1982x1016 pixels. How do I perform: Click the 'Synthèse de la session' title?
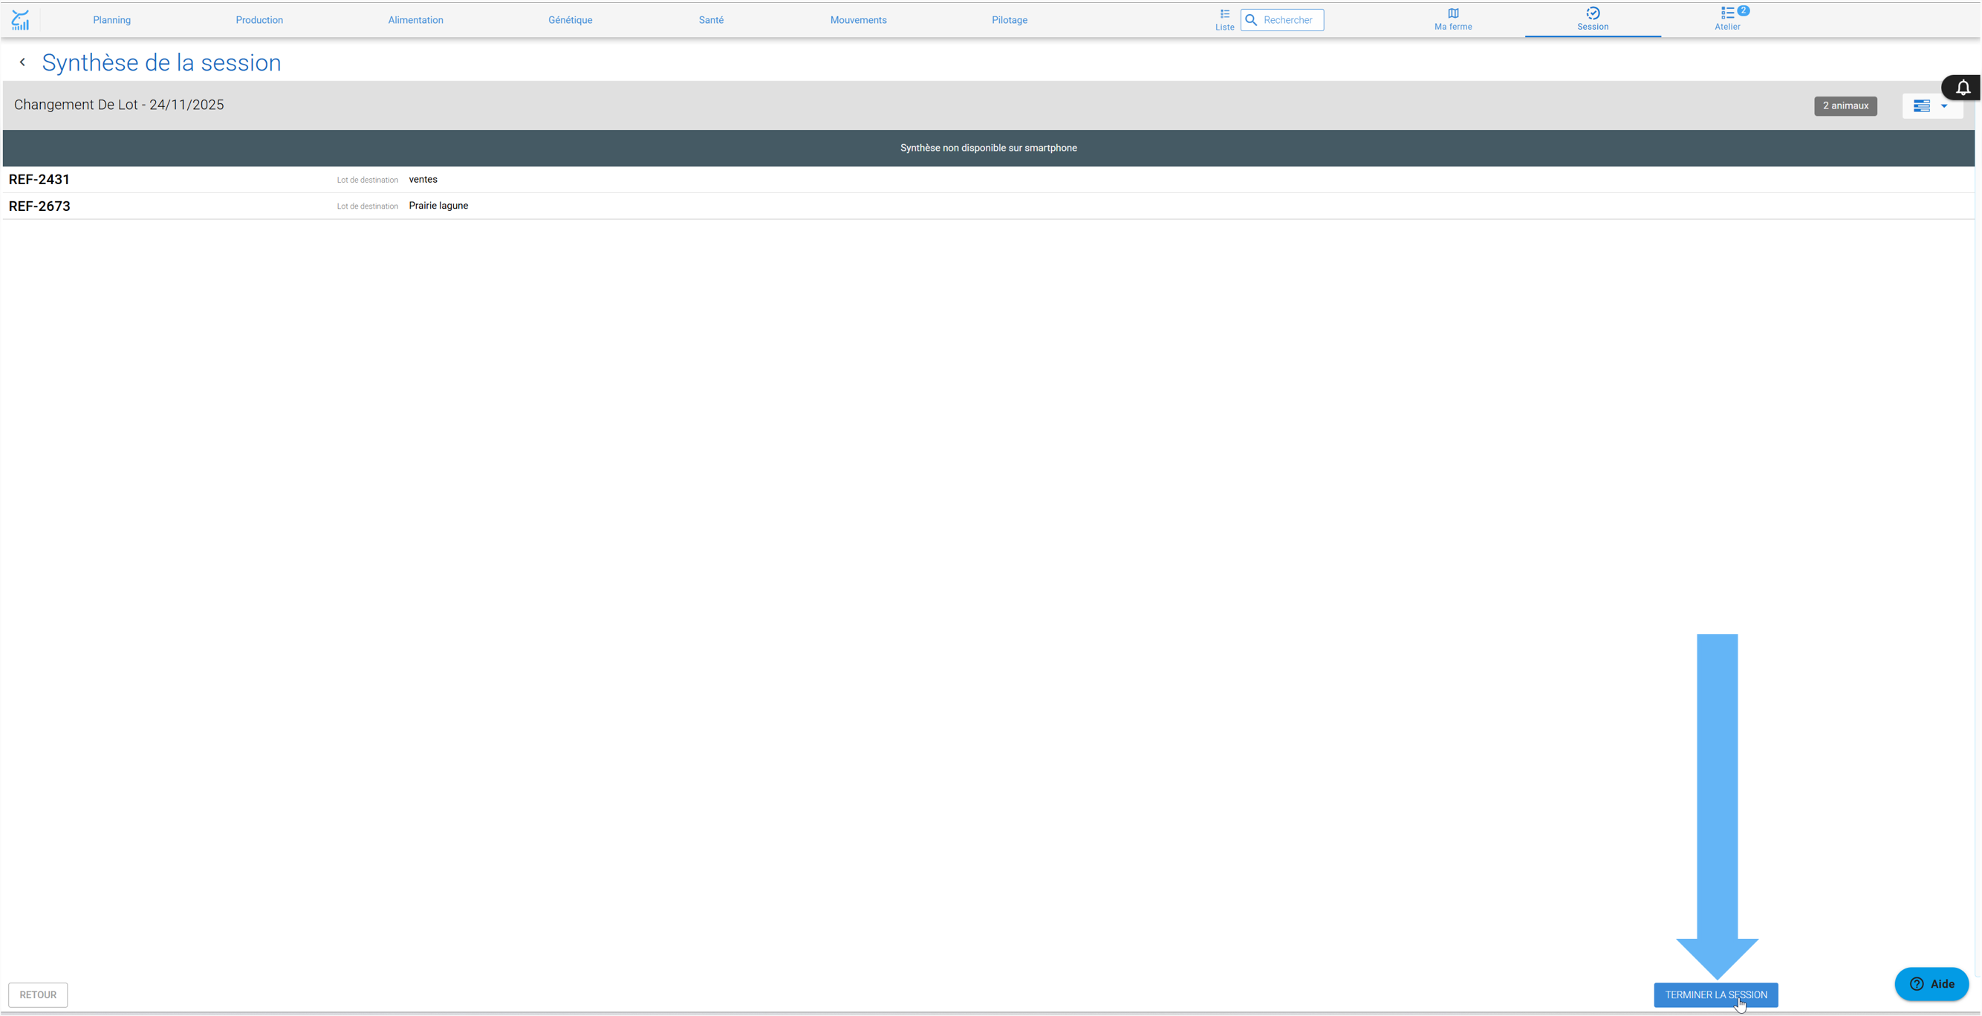(x=162, y=62)
